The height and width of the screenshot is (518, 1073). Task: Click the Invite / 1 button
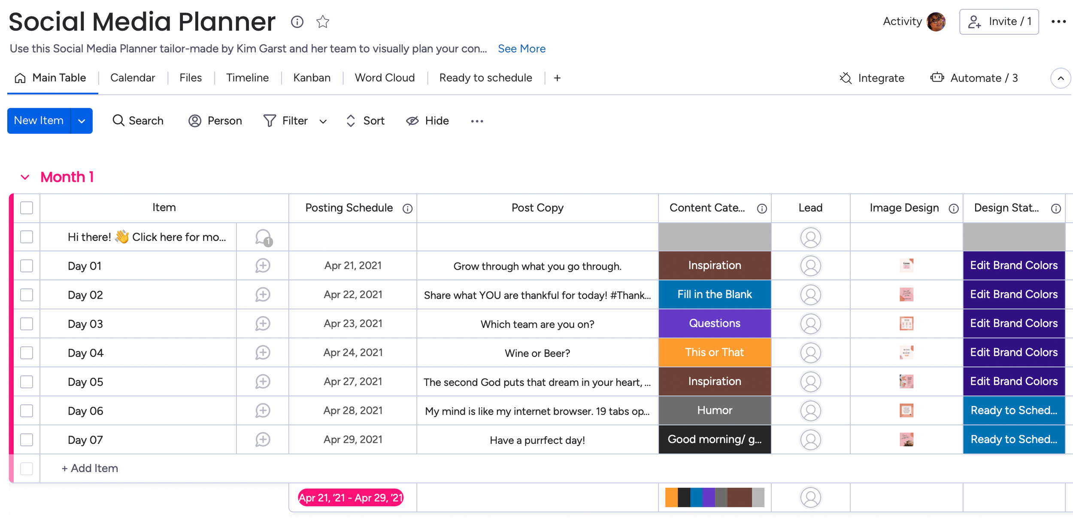(x=999, y=21)
